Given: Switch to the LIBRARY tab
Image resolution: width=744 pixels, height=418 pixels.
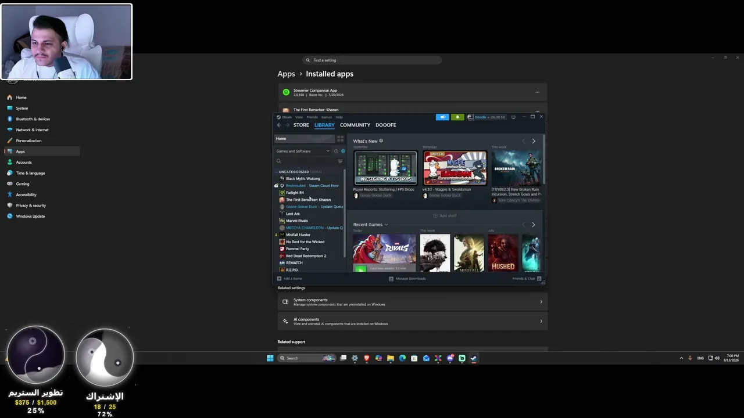Looking at the screenshot, I should click(x=324, y=125).
